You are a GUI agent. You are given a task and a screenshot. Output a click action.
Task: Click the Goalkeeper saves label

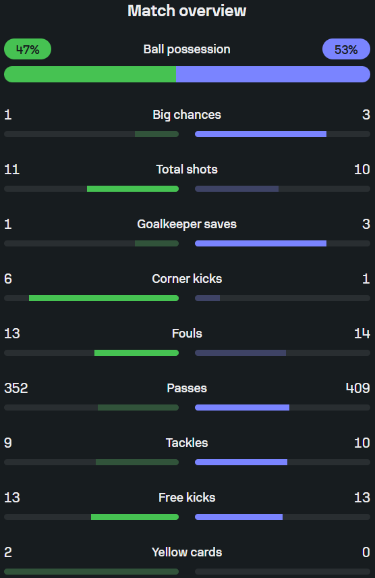click(187, 224)
